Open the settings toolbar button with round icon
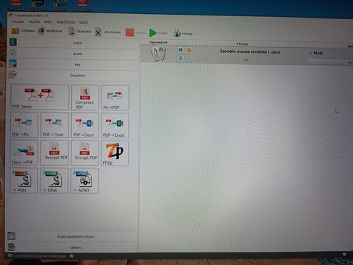 point(49,31)
